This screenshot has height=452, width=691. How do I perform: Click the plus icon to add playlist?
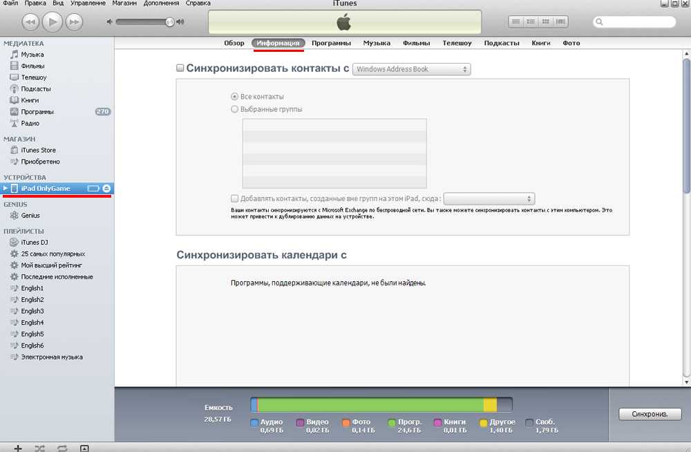[x=18, y=448]
